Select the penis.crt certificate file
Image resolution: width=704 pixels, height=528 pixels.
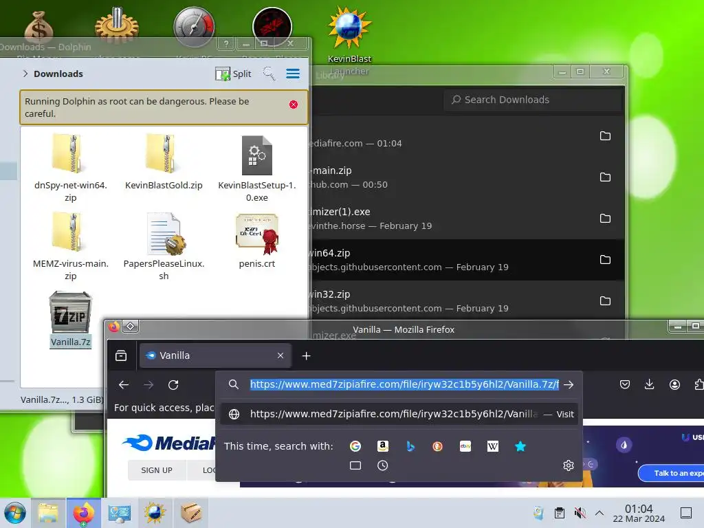[257, 241]
